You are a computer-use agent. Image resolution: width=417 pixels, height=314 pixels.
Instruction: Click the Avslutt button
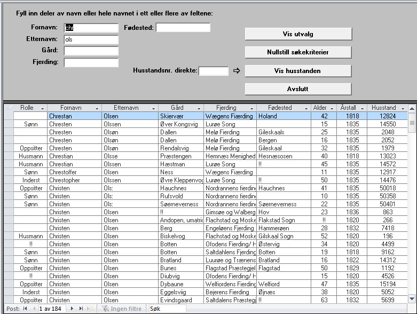click(x=298, y=88)
